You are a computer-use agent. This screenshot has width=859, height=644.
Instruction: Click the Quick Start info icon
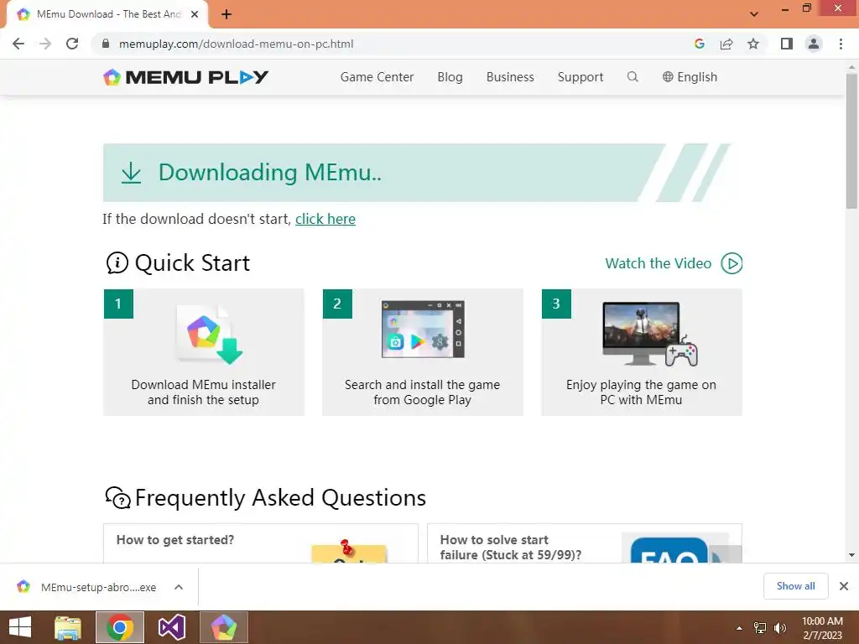(x=117, y=262)
